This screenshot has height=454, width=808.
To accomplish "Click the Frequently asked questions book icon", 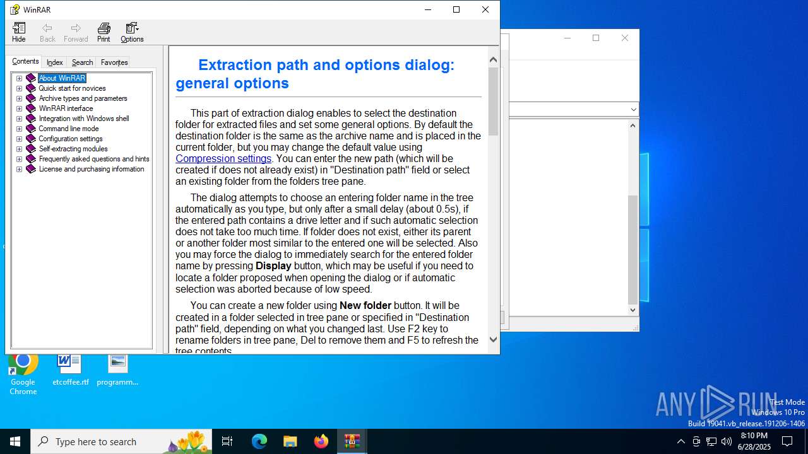I will [x=31, y=159].
